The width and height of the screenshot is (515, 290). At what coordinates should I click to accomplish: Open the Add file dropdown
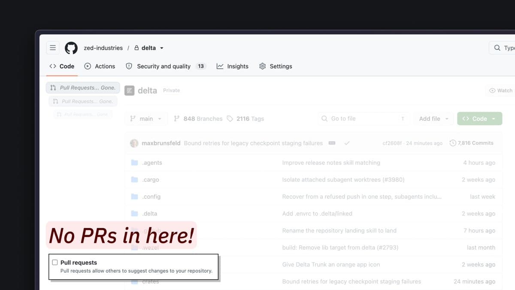click(434, 119)
